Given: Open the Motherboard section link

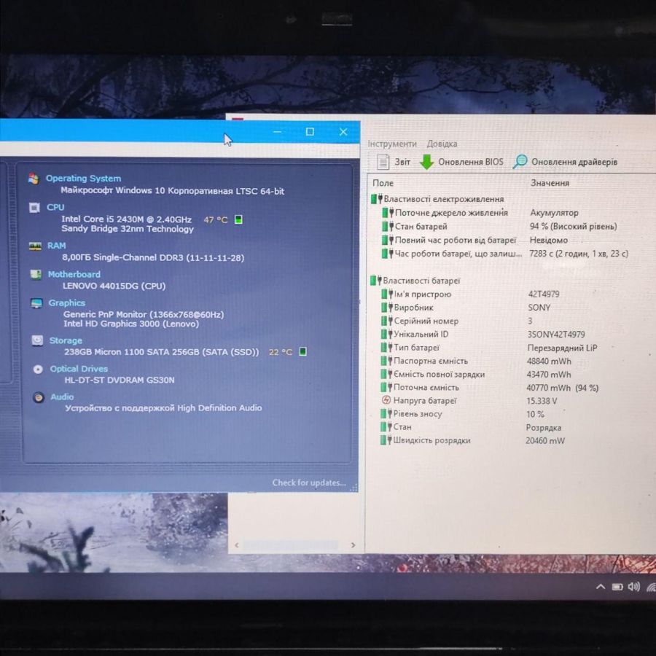Looking at the screenshot, I should click(x=74, y=275).
